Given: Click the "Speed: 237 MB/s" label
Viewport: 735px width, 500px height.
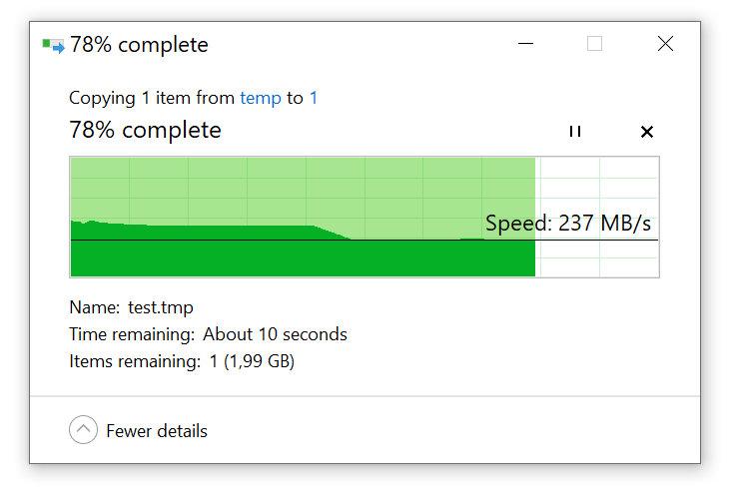Looking at the screenshot, I should pos(568,223).
